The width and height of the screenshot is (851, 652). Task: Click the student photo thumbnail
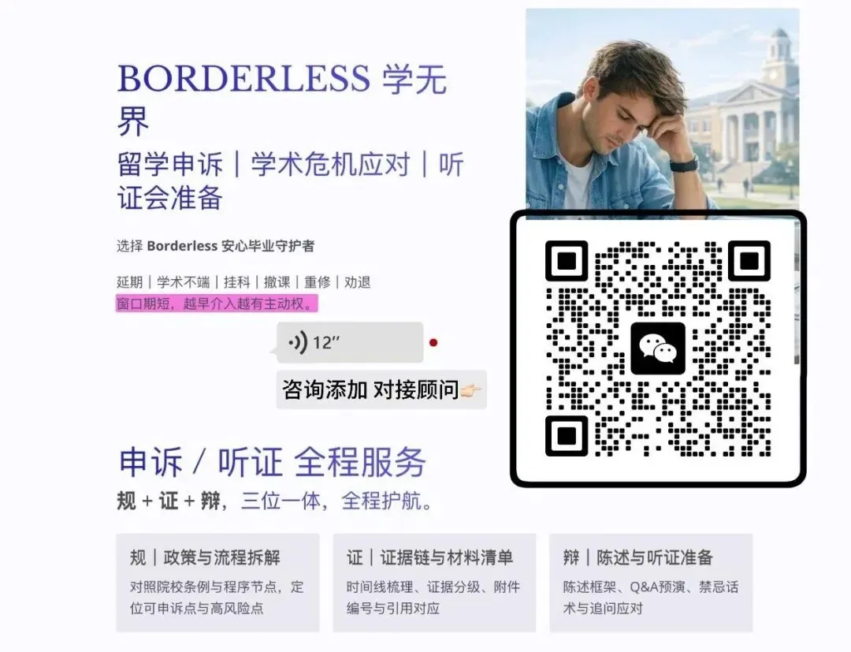point(662,109)
